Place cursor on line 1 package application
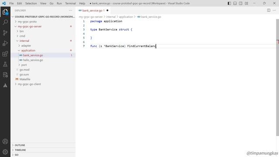279x157 pixels. click(x=106, y=21)
